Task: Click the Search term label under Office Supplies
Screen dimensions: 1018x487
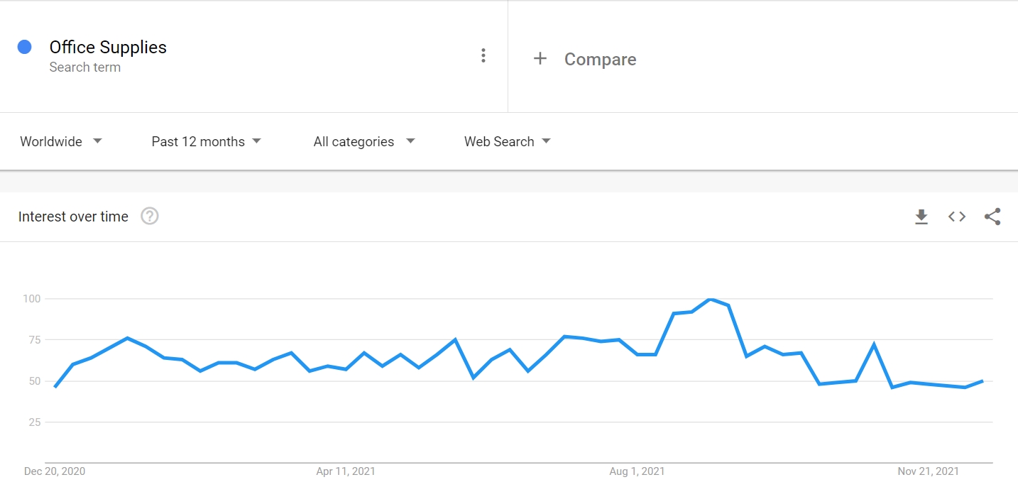Action: [85, 67]
